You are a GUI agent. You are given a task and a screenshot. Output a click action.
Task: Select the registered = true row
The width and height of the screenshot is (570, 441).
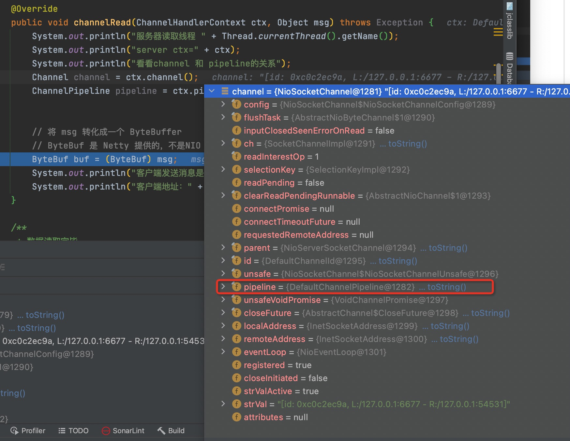(387, 365)
